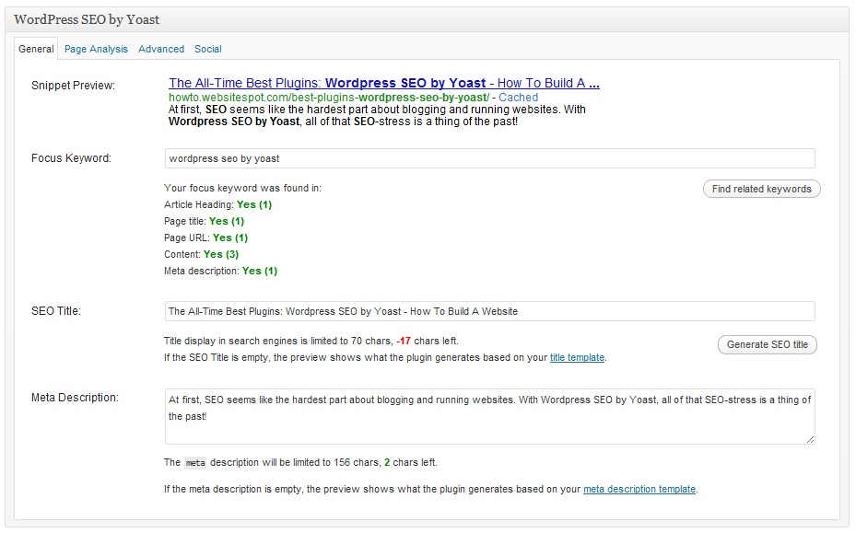
Task: Select the Meta description: Yes (1) line
Action: coord(220,271)
